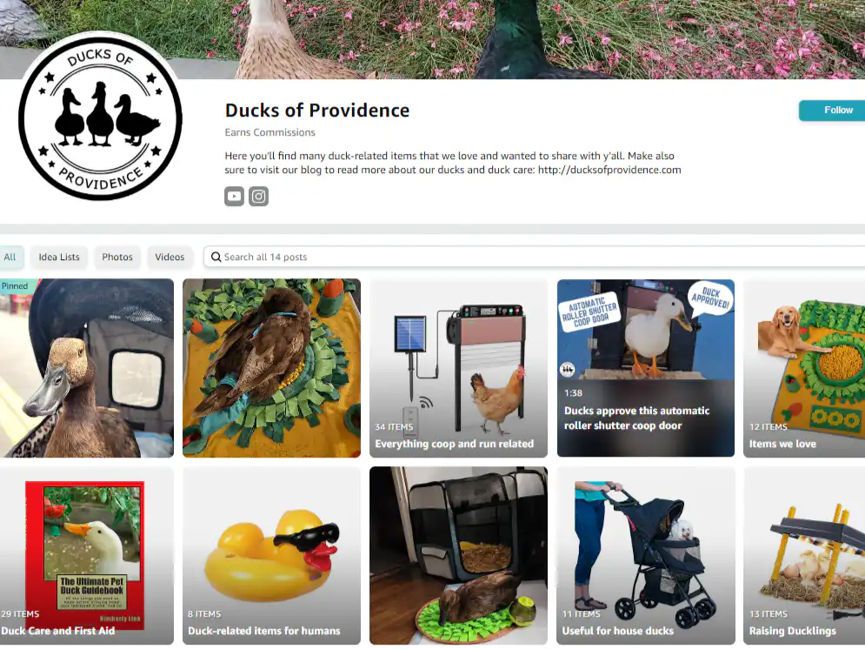Image resolution: width=865 pixels, height=649 pixels.
Task: Click the search magnifier icon
Action: pyautogui.click(x=216, y=258)
